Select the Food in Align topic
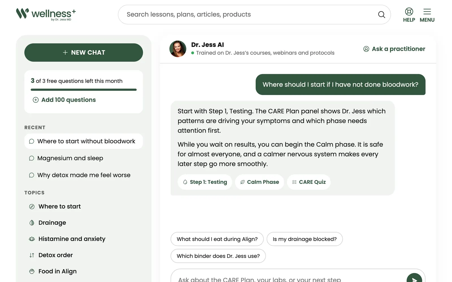 coord(84,271)
